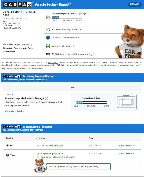Click the info icon beside minor damage
The image size is (144, 177).
coord(47,99)
